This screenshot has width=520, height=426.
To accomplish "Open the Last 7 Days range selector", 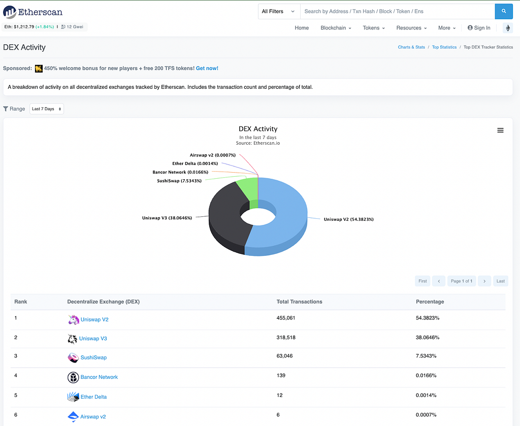I will tap(47, 109).
